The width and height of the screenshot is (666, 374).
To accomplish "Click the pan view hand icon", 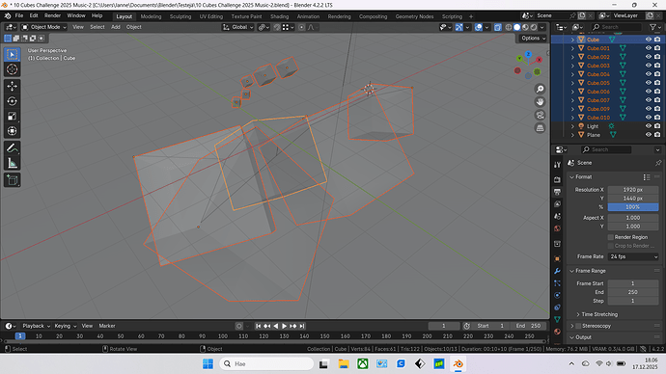I will 540,102.
